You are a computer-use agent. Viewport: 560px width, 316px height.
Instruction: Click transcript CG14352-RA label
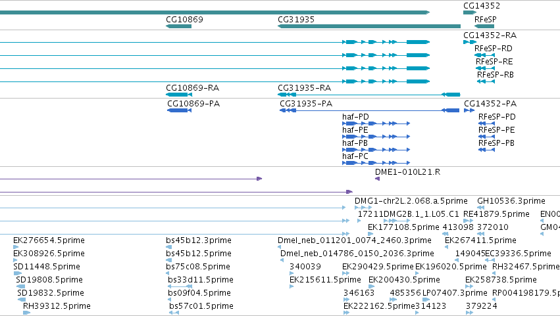[x=490, y=35]
